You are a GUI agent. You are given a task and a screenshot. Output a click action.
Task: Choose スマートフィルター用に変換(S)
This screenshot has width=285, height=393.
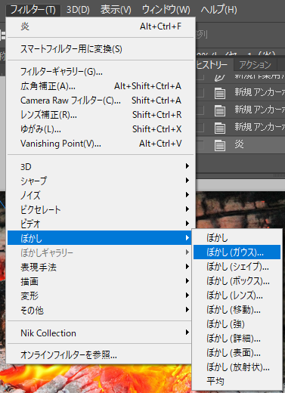tap(101, 49)
